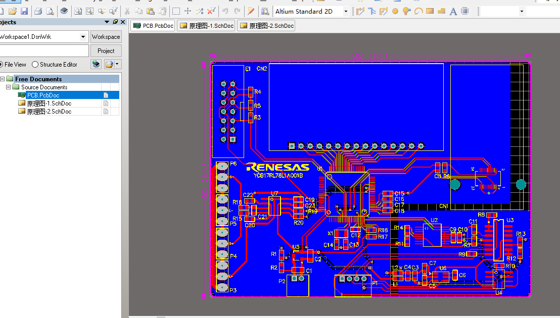Select 原理图-1.SchDoc in the project tree
Image resolution: width=560 pixels, height=318 pixels.
[x=50, y=103]
